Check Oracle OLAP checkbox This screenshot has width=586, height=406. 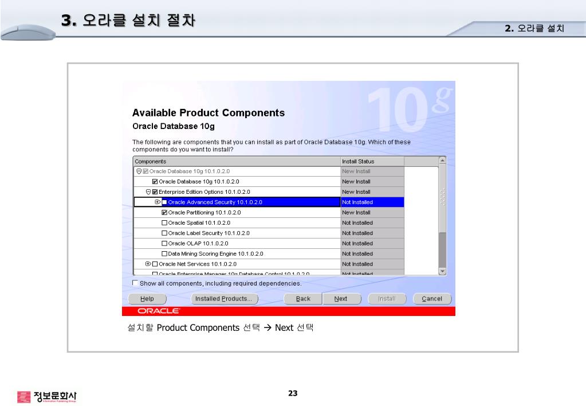coord(164,243)
